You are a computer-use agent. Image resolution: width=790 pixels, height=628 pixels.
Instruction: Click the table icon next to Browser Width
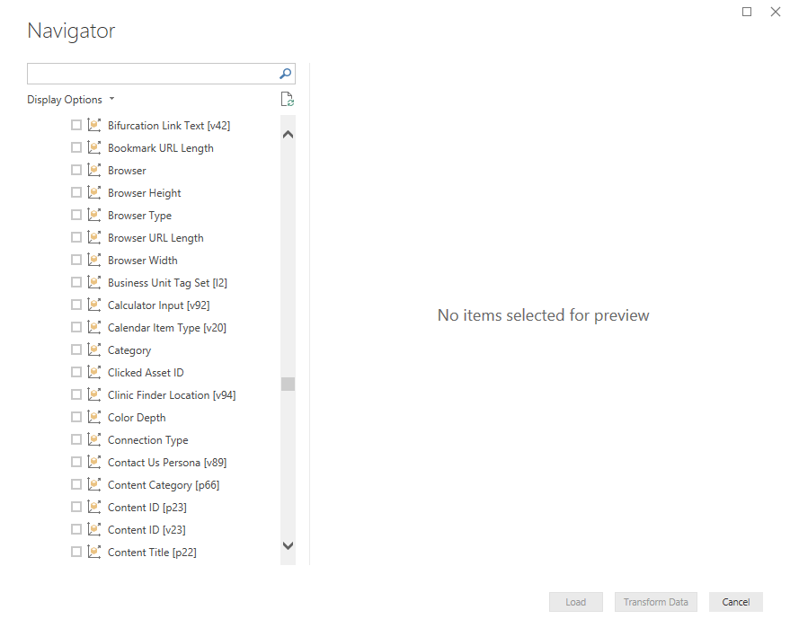(x=94, y=260)
